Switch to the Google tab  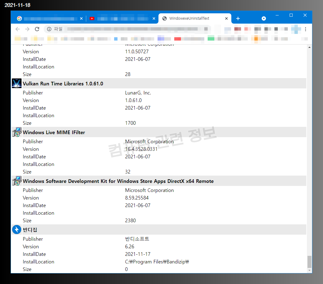point(49,18)
